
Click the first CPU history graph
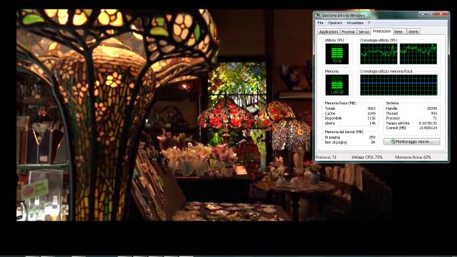click(379, 54)
